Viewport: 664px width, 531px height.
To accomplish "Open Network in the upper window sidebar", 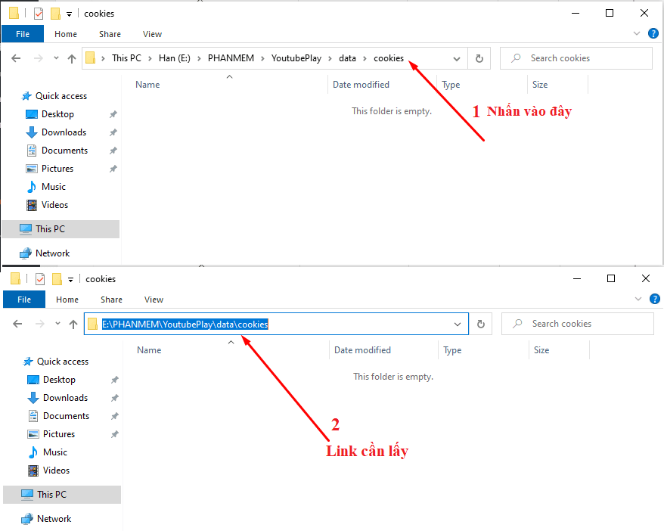I will coord(52,253).
